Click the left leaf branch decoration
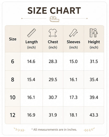 pyautogui.click(x=19, y=130)
